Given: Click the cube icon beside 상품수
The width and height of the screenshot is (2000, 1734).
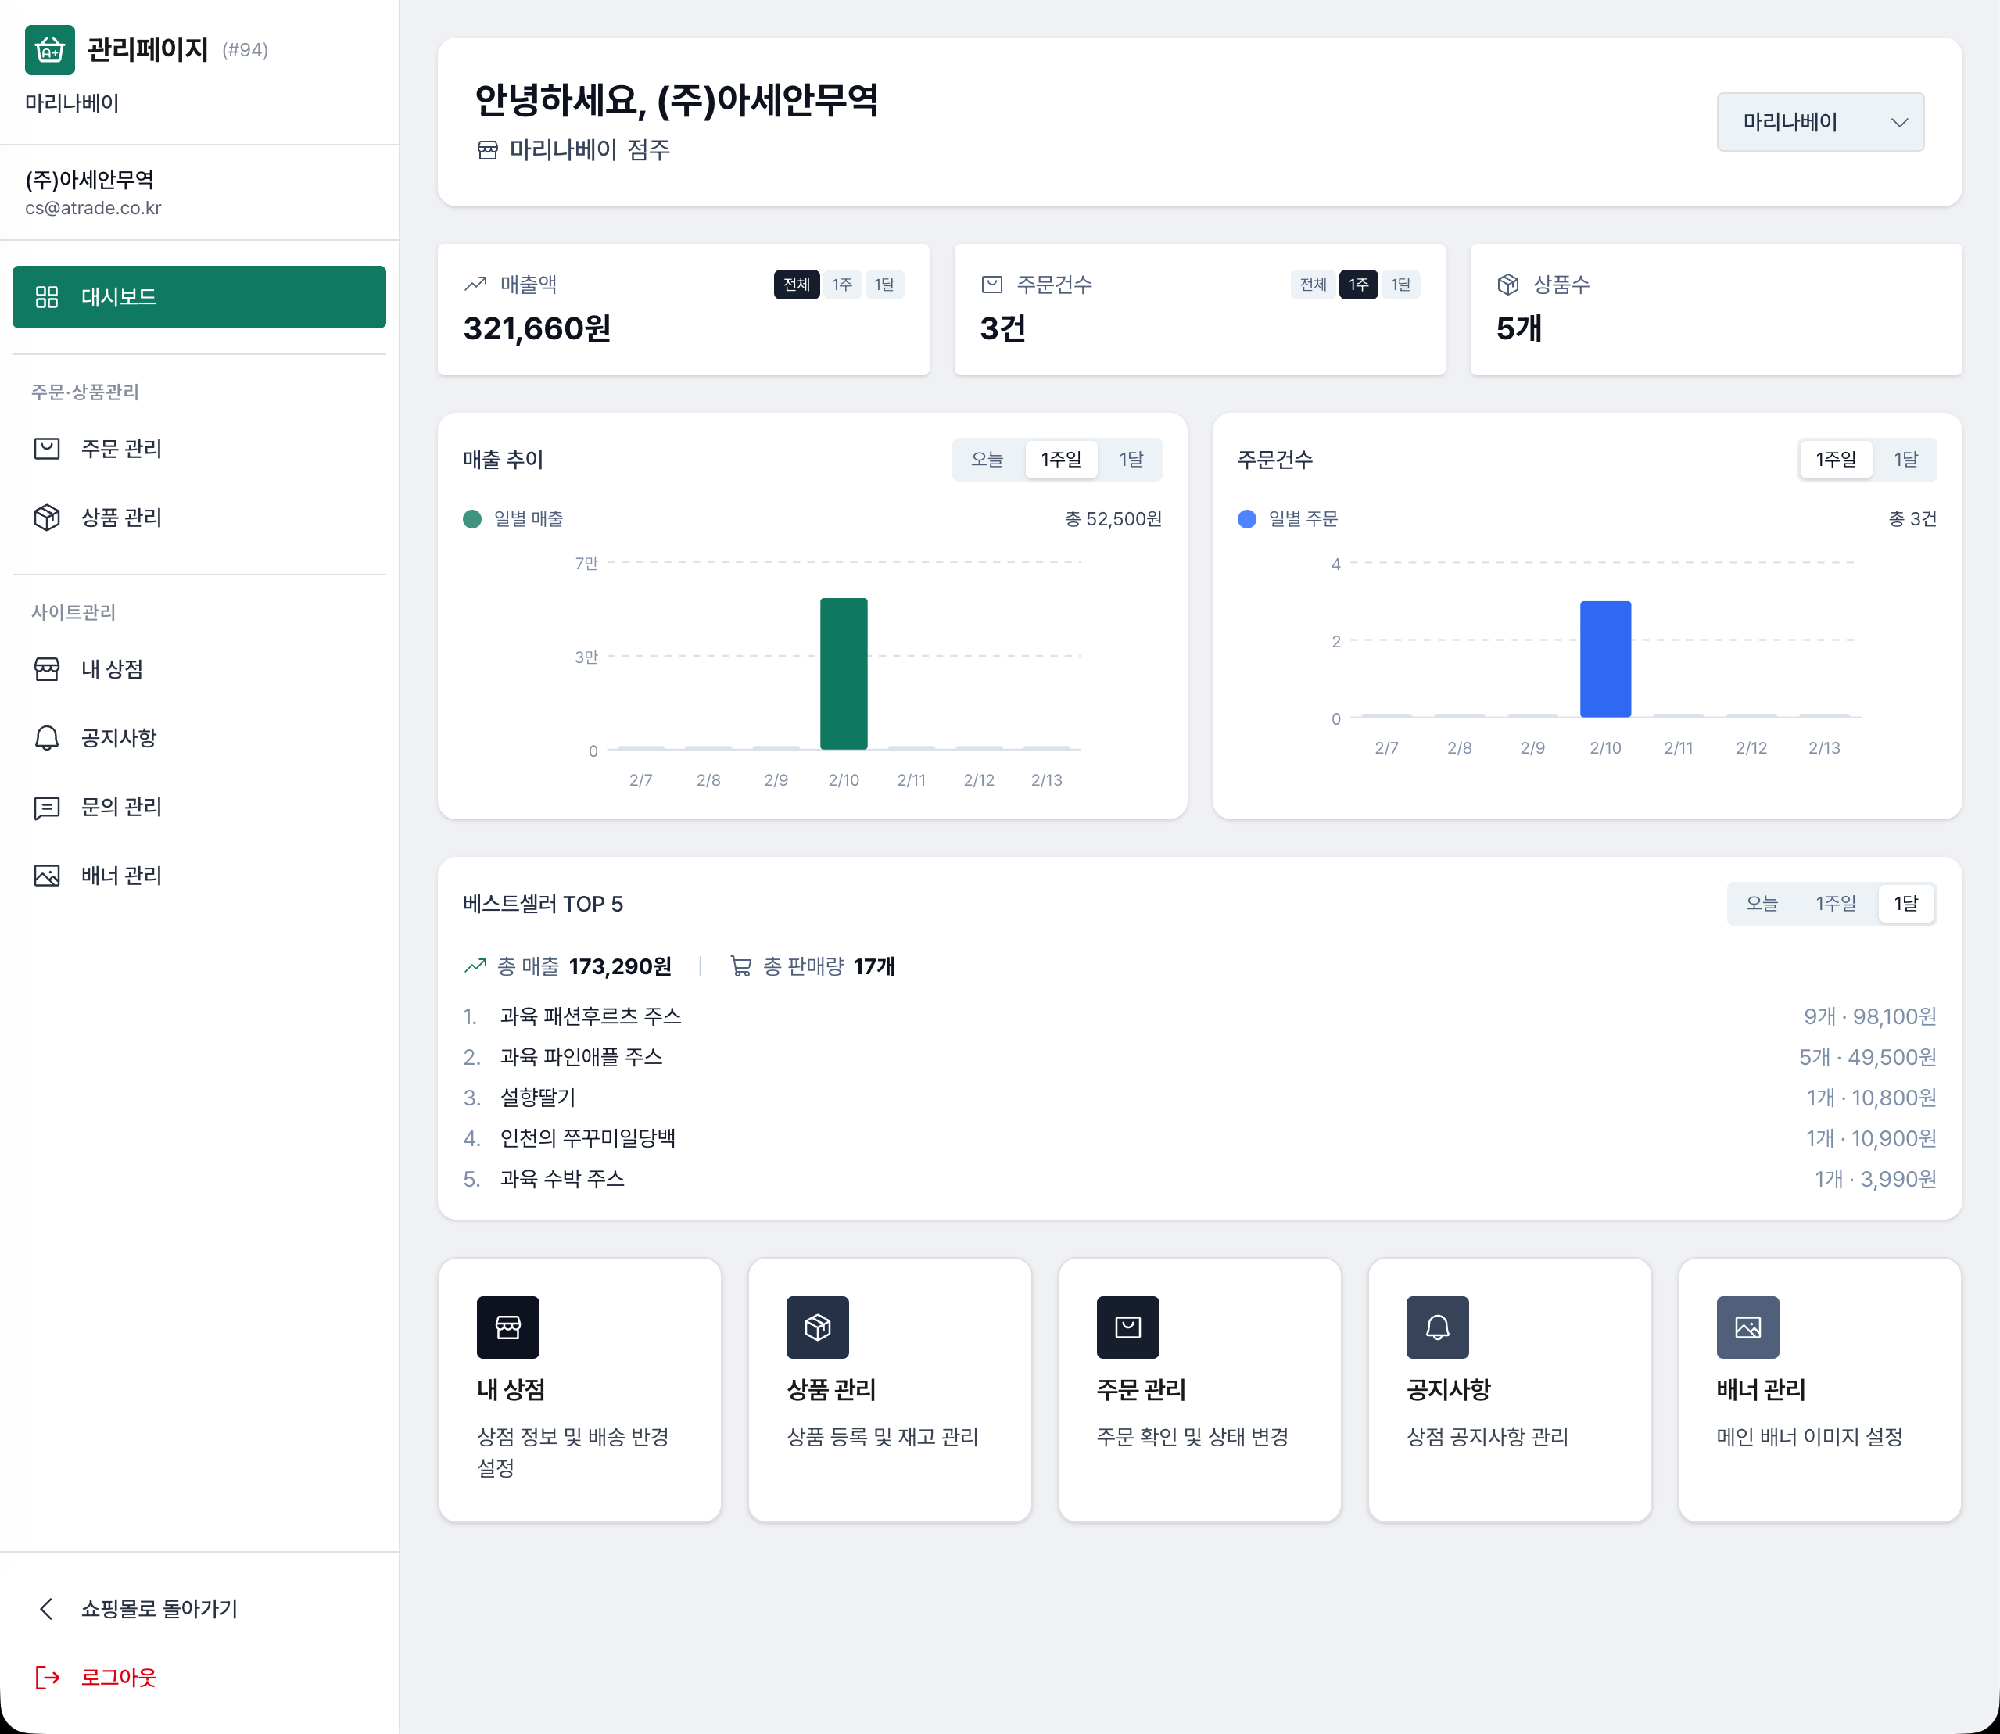Looking at the screenshot, I should pos(1507,285).
